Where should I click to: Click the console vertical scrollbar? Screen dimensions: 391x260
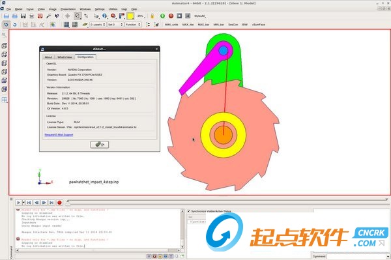point(182,229)
